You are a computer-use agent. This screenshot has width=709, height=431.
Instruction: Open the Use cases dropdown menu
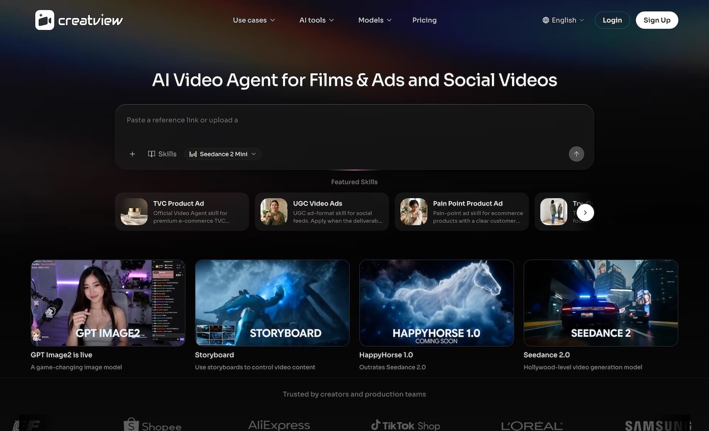[254, 20]
